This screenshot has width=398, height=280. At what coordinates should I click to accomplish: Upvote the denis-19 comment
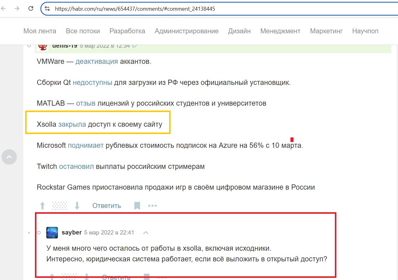click(x=43, y=206)
